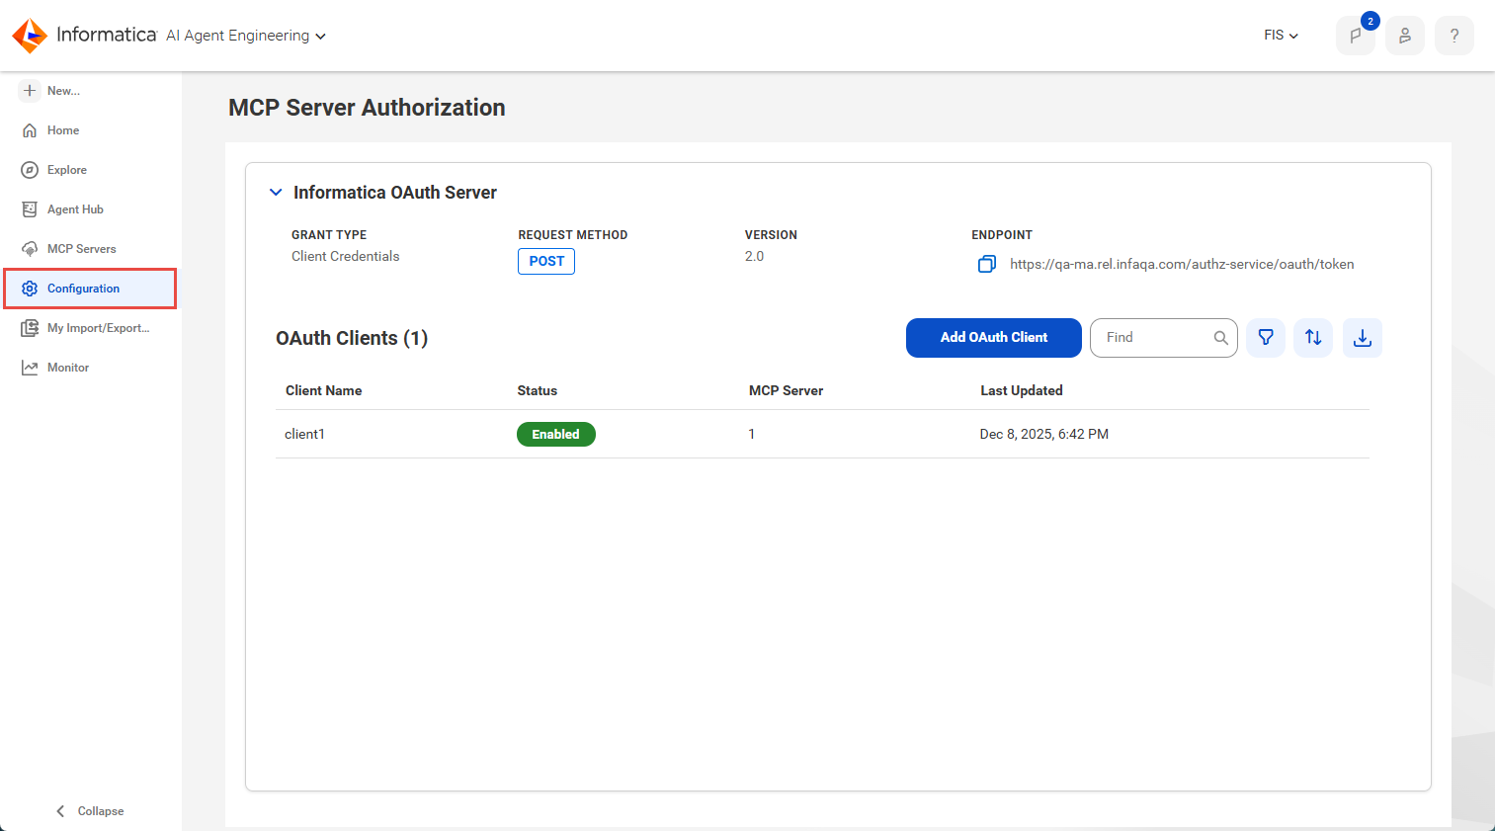The image size is (1495, 831).
Task: Click the magnifier search icon
Action: [1221, 338]
